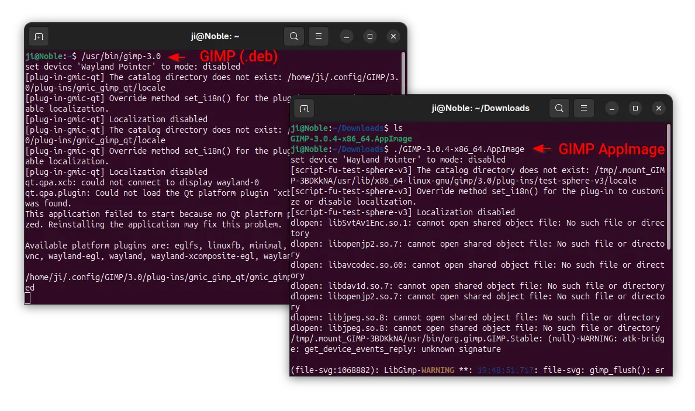Click the scrollbar of the Downloads terminal

point(669,186)
